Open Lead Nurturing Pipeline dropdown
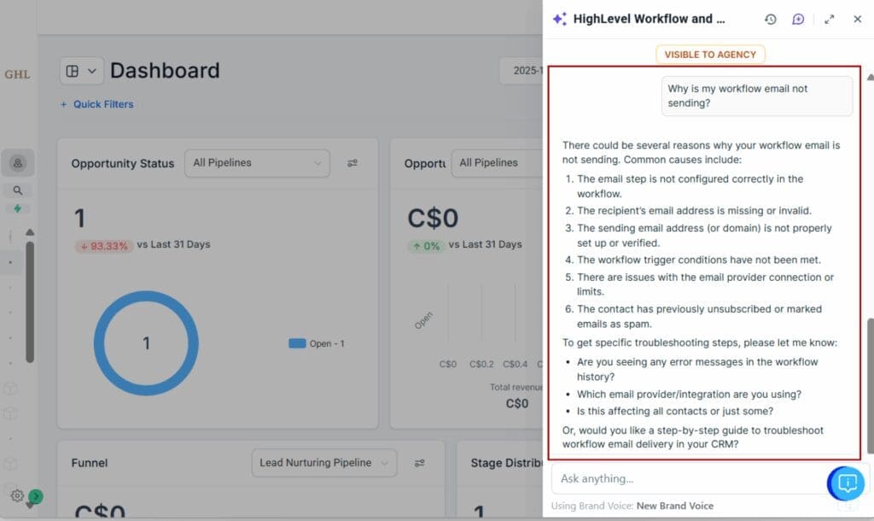The width and height of the screenshot is (874, 521). [x=323, y=463]
